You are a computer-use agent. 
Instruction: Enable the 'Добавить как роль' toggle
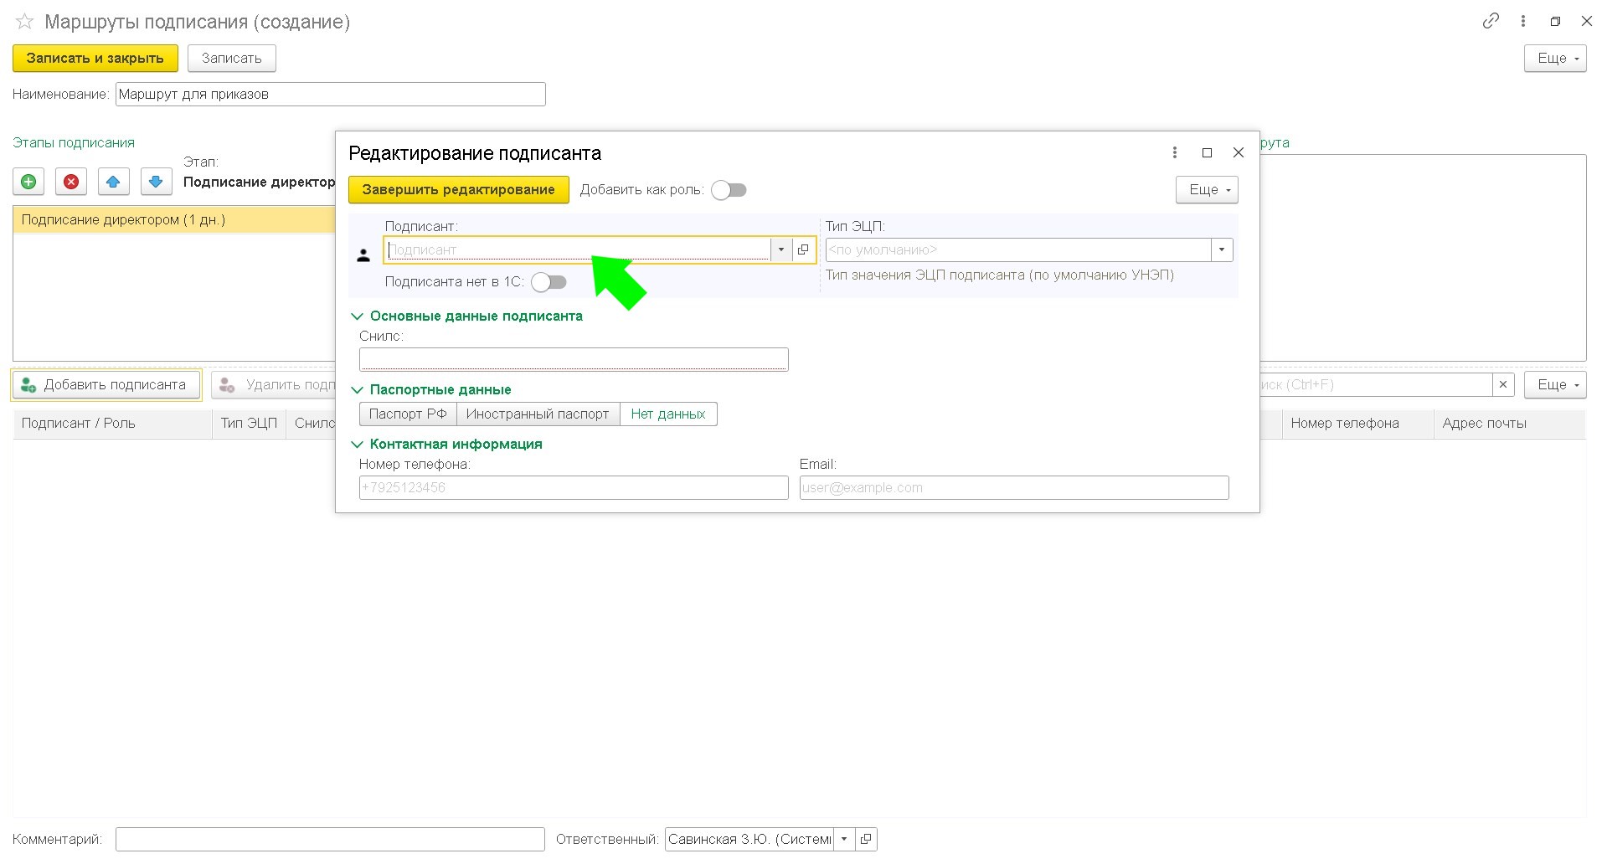729,190
